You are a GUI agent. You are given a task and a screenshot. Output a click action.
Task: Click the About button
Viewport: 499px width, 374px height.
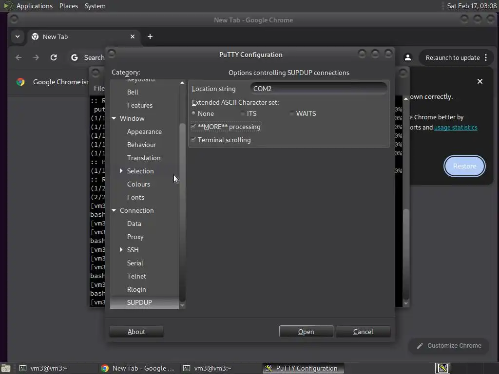(136, 332)
